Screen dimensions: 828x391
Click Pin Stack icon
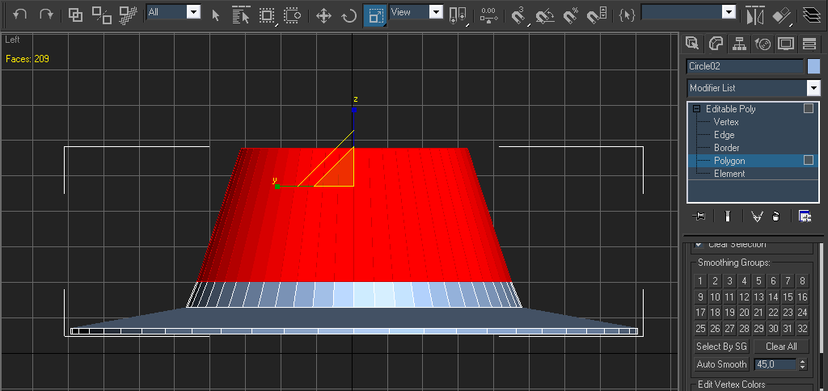coord(700,216)
